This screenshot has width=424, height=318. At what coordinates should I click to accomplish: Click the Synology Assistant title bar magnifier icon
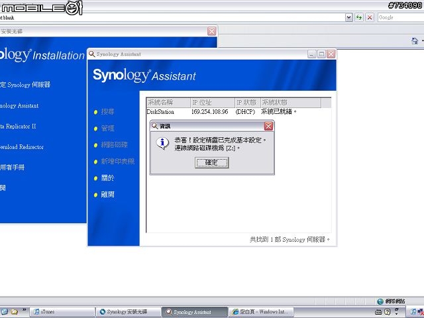[92, 54]
